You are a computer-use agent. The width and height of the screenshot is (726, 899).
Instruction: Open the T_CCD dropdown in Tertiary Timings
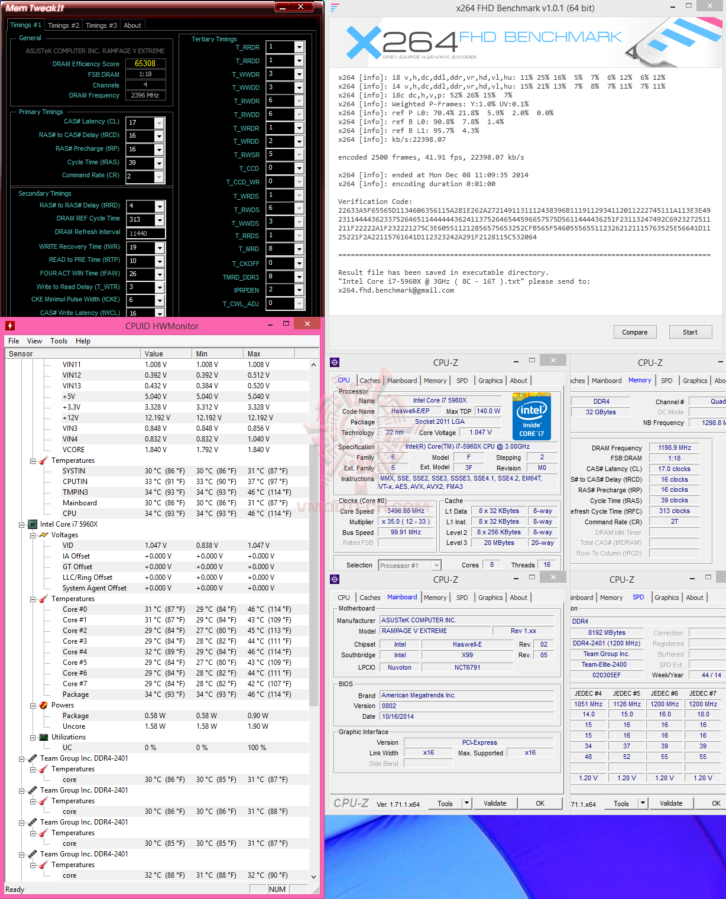(299, 168)
